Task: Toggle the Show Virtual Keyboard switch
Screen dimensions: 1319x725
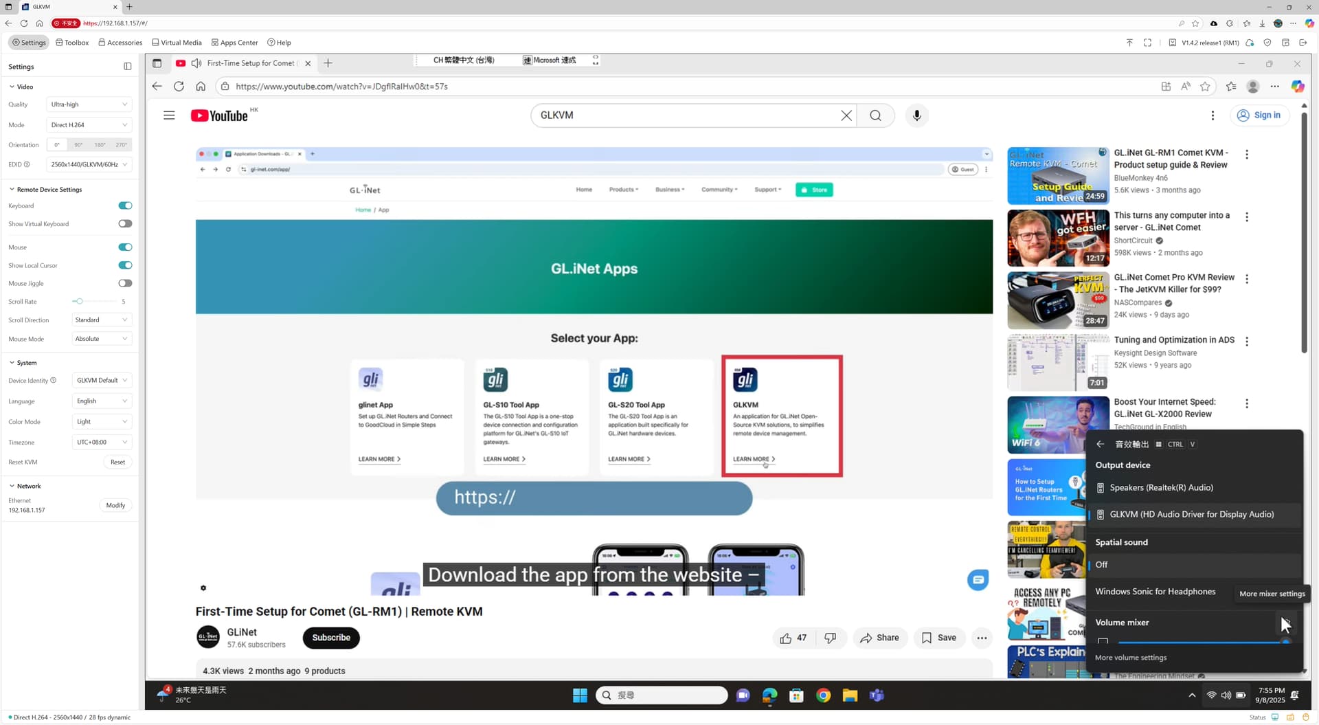Action: tap(125, 224)
